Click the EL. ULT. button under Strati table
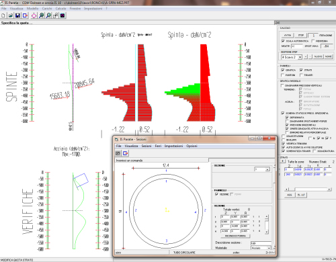This screenshot has width=336, height=262. [x=301, y=195]
